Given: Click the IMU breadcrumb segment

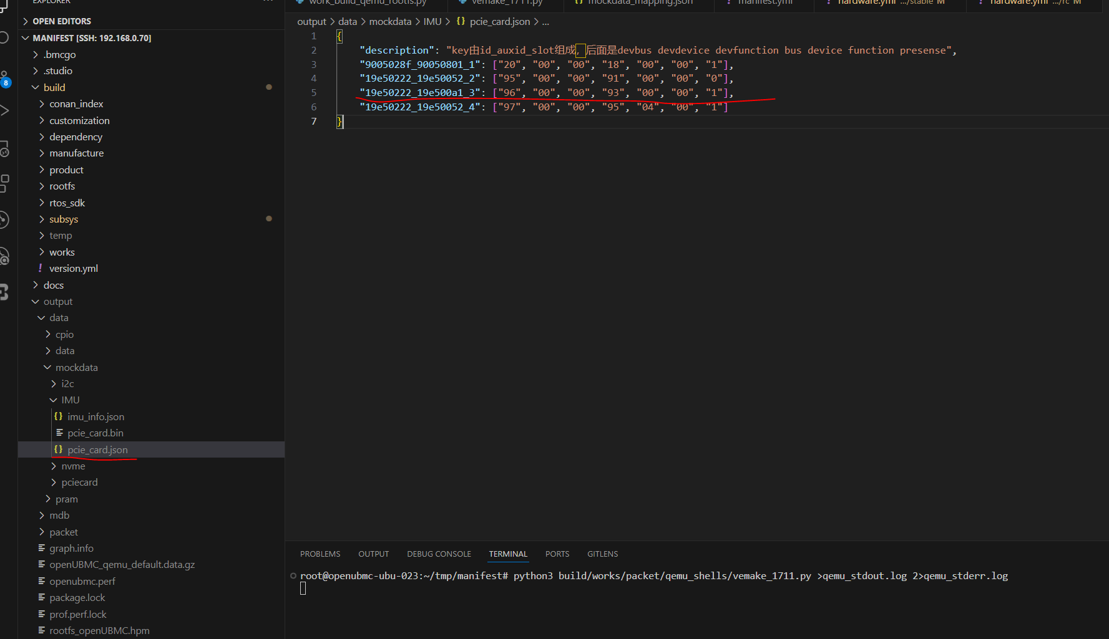Looking at the screenshot, I should pyautogui.click(x=432, y=21).
